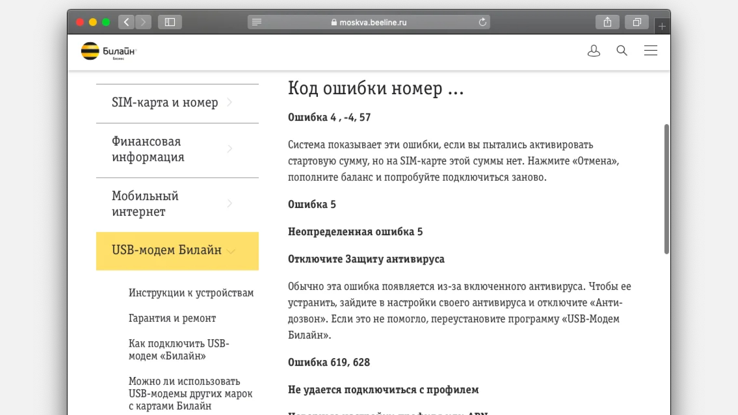738x415 pixels.
Task: Expand the SIM-карта и номер section
Action: tap(177, 103)
